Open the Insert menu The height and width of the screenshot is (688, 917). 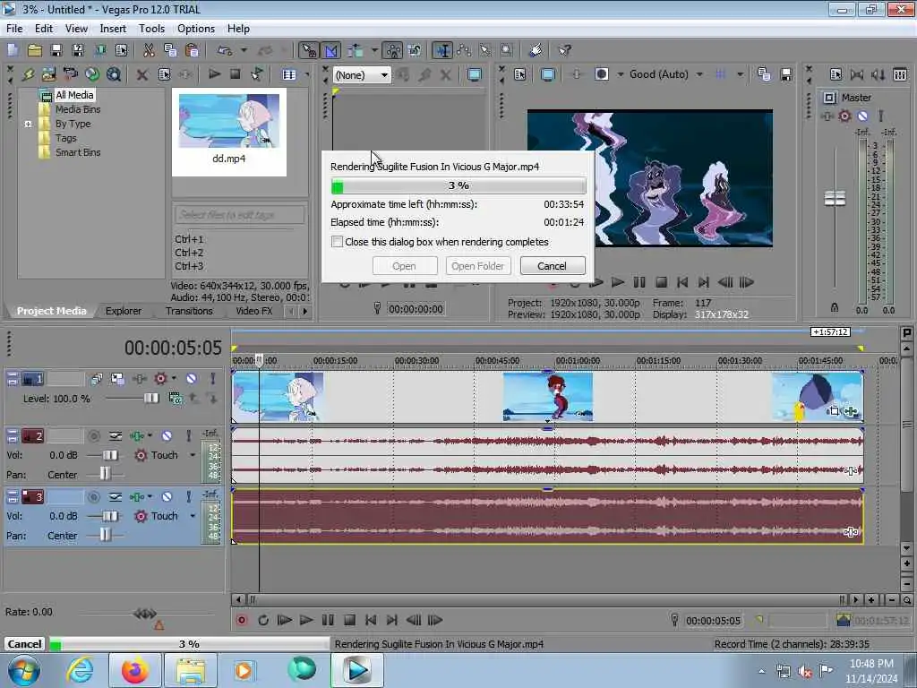(113, 28)
